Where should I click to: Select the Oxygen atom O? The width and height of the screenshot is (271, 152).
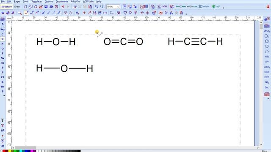pos(3,49)
